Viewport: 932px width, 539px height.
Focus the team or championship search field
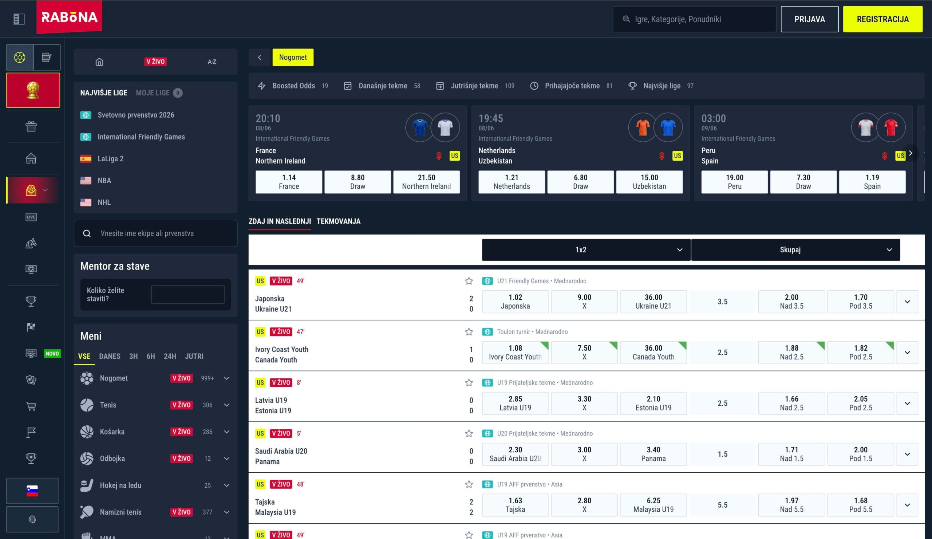[155, 233]
